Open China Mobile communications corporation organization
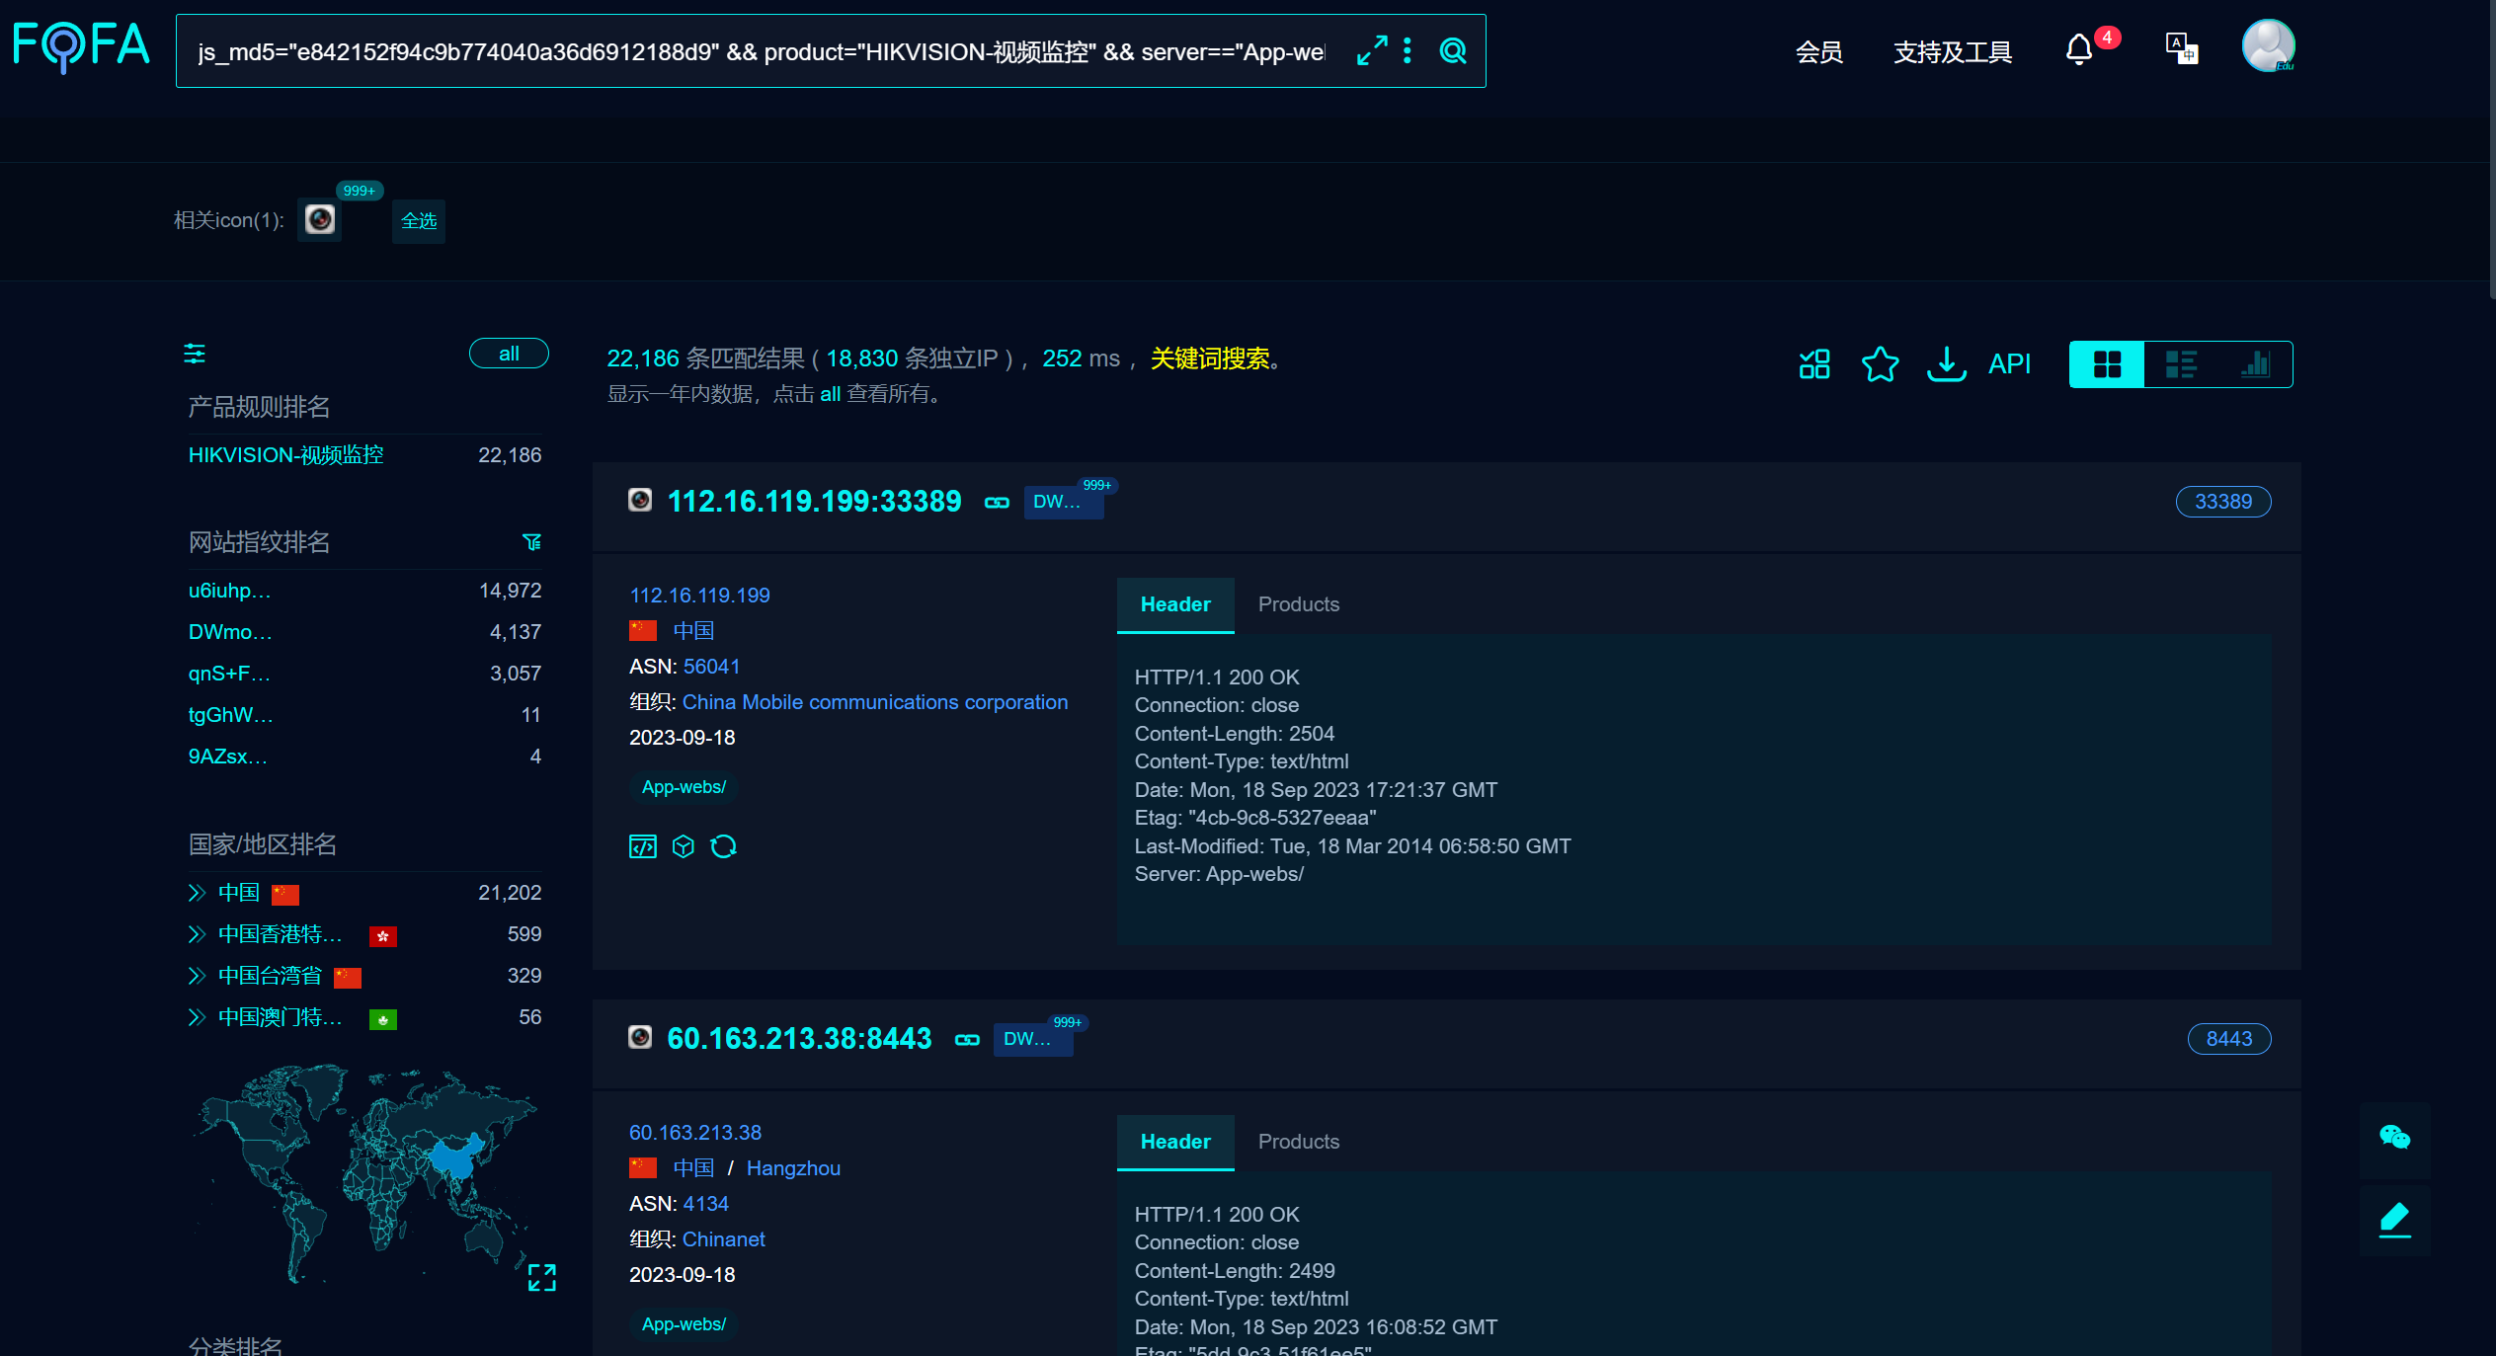 click(x=875, y=702)
